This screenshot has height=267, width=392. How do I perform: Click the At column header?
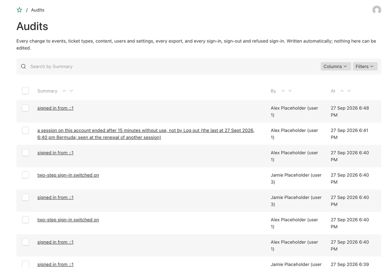333,91
